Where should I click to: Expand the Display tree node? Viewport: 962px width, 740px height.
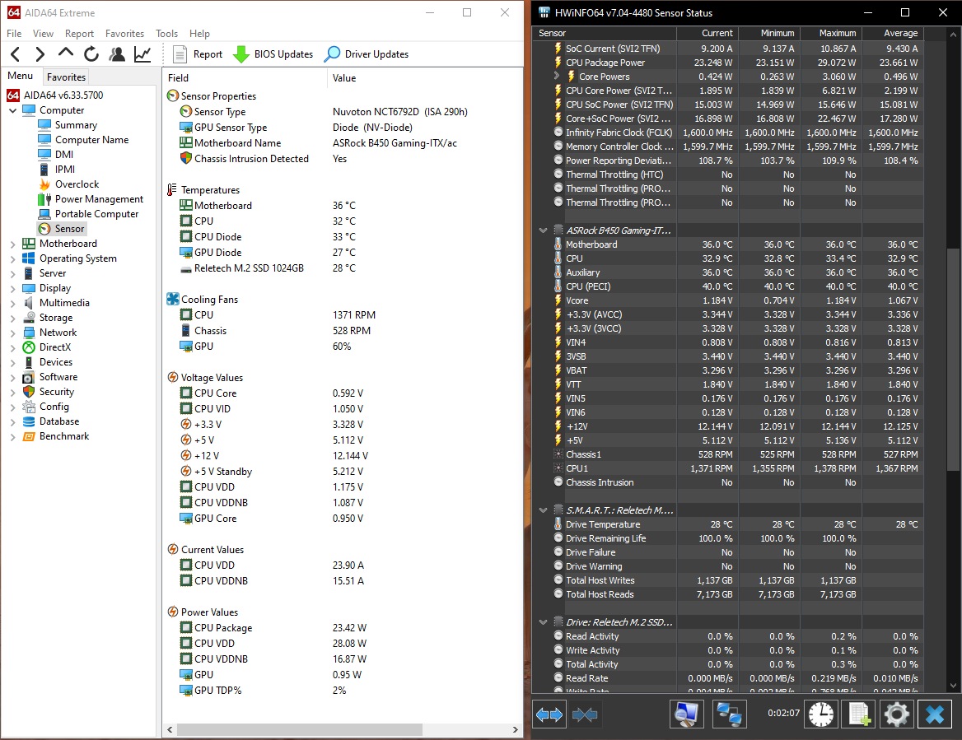[13, 288]
